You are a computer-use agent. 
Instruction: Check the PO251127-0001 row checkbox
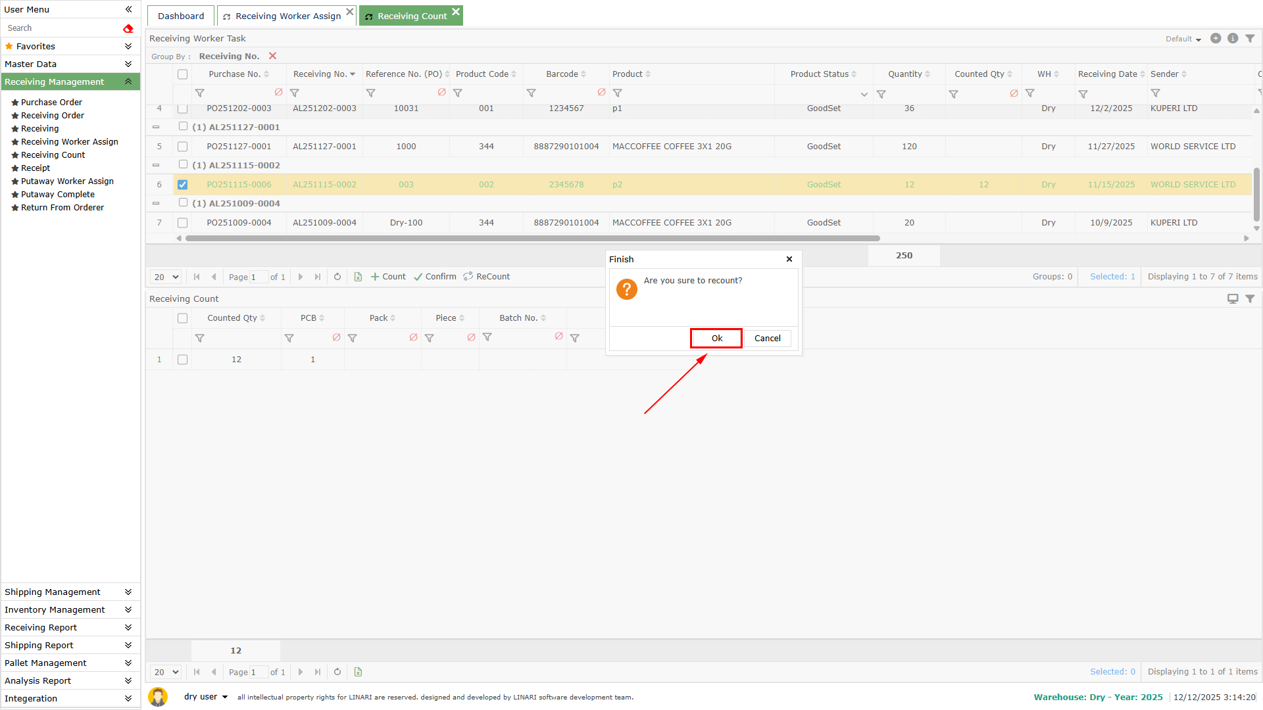pyautogui.click(x=183, y=147)
